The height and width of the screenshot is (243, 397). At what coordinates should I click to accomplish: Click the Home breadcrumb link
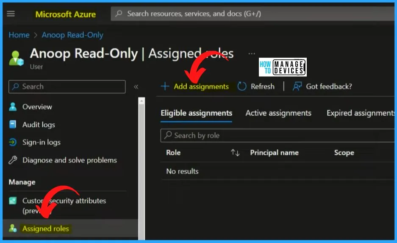pyautogui.click(x=19, y=35)
